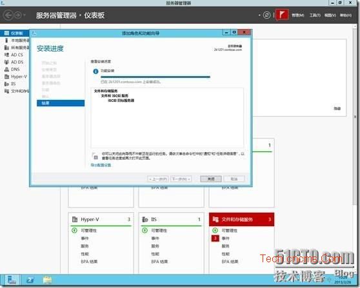Click the IIS tile header icon
The image size is (360, 288).
tap(145, 220)
